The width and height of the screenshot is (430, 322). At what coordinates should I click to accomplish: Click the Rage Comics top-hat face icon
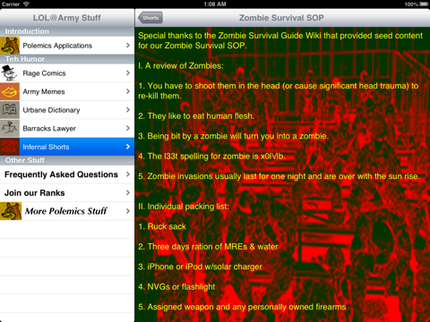[x=10, y=73]
